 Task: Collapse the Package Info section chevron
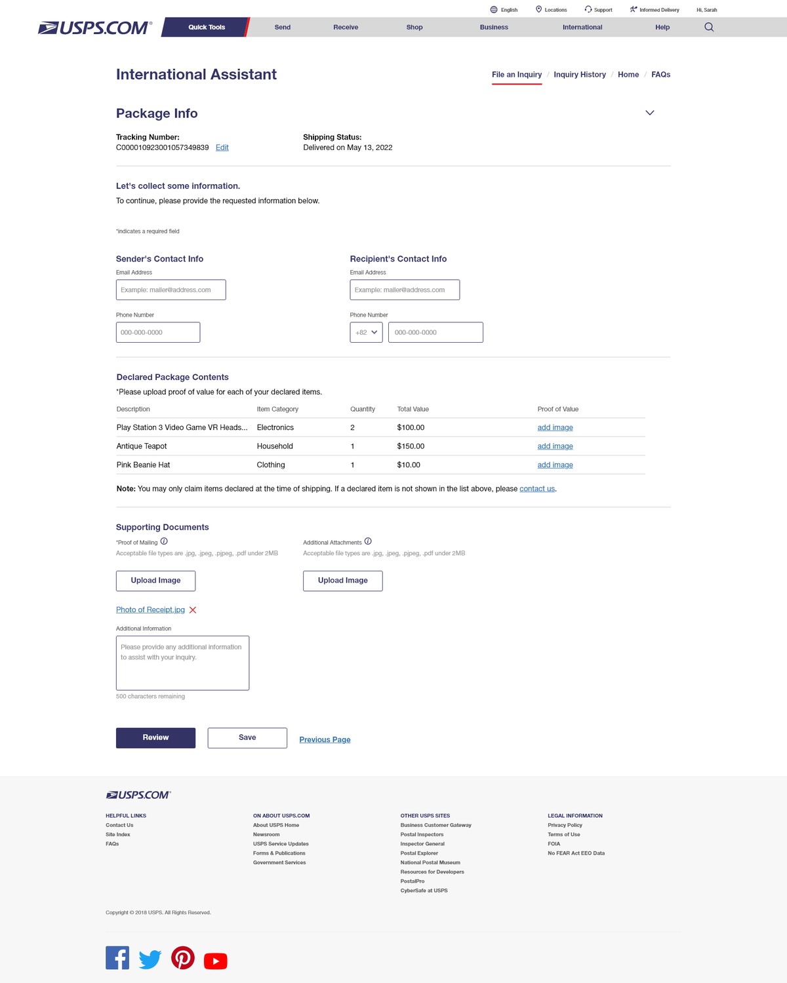(650, 113)
